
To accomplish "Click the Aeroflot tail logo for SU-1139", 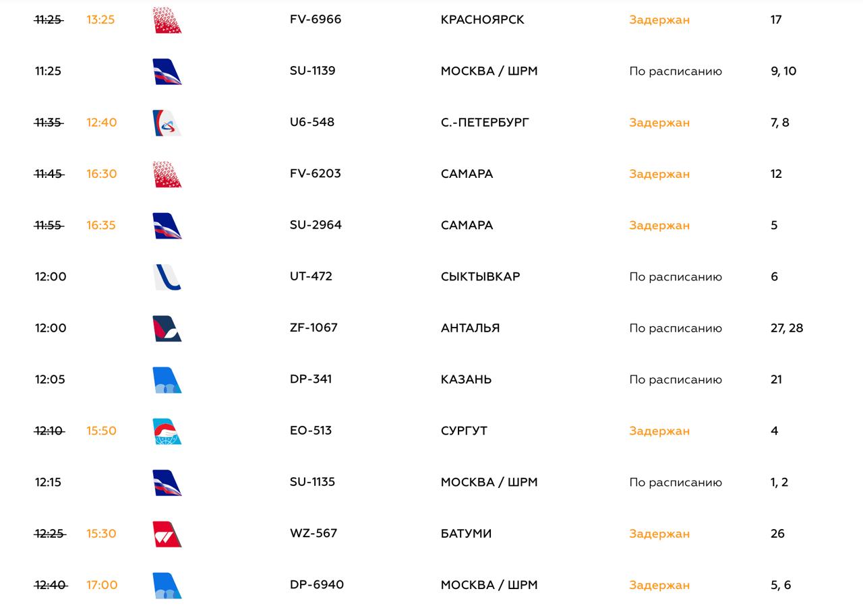I will [x=167, y=71].
